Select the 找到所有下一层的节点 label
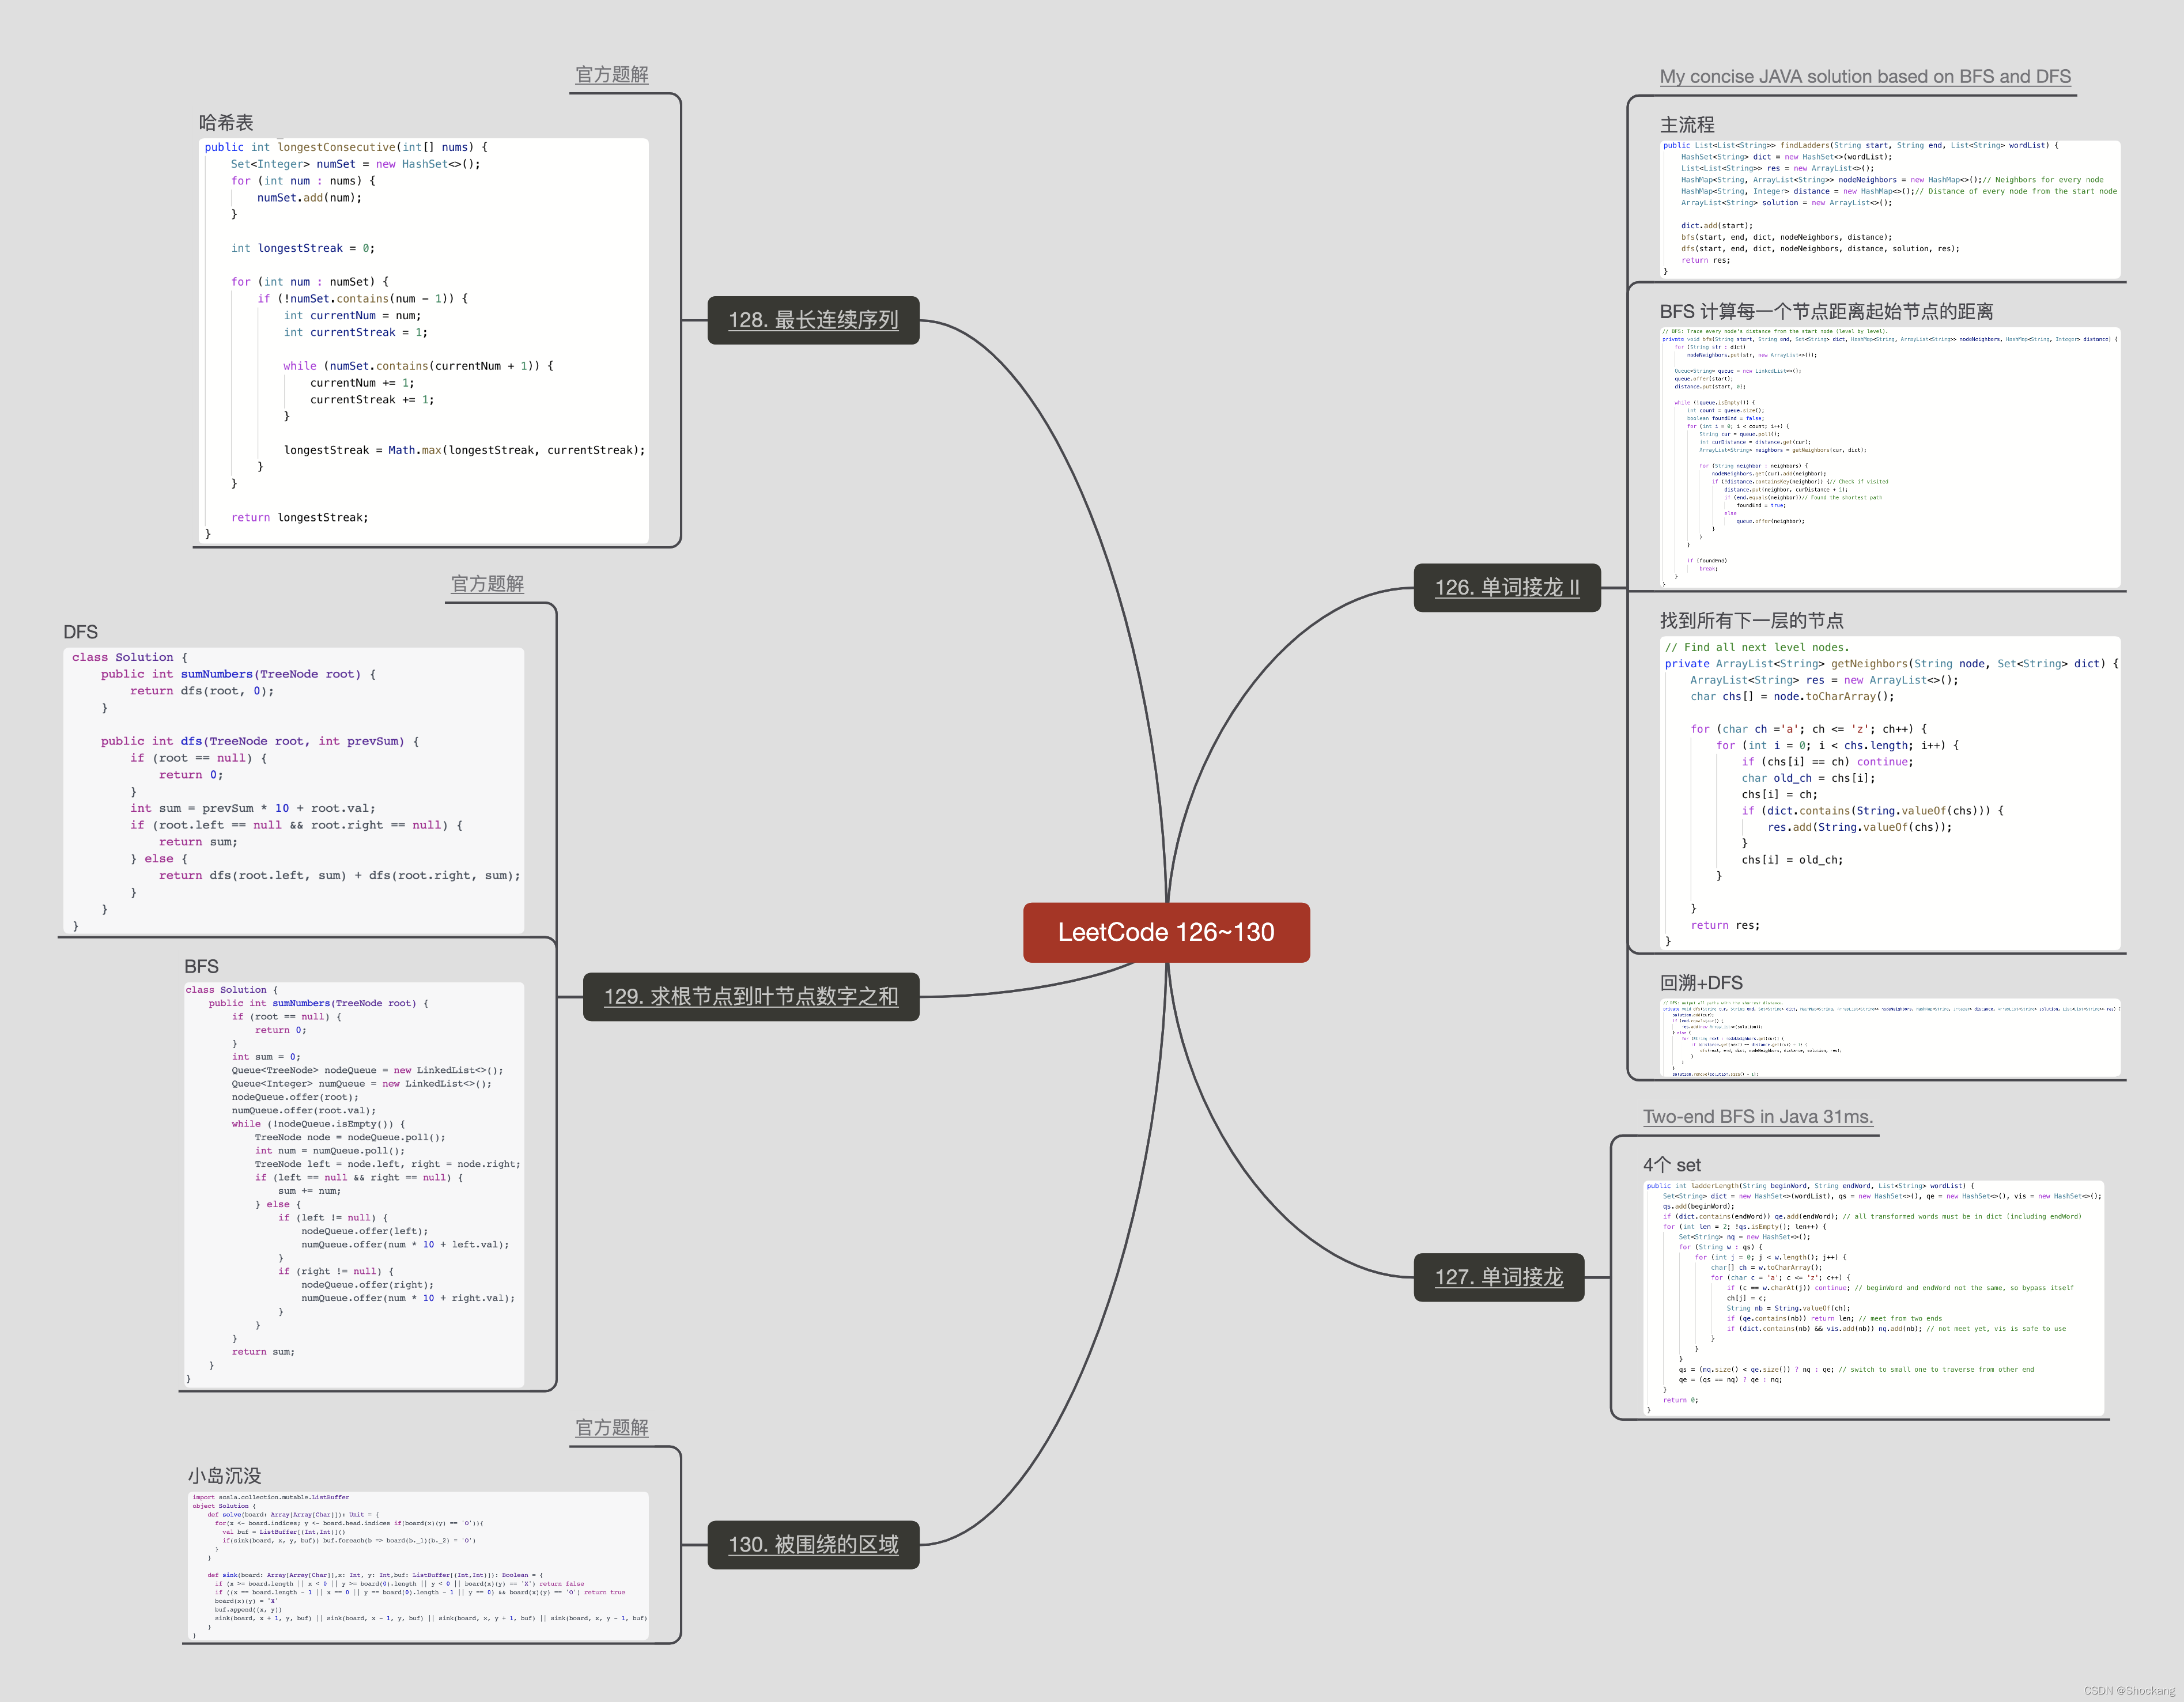2184x1702 pixels. pyautogui.click(x=1752, y=621)
